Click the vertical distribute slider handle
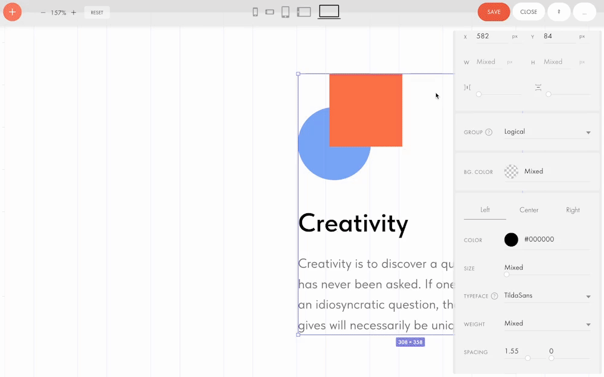 548,94
